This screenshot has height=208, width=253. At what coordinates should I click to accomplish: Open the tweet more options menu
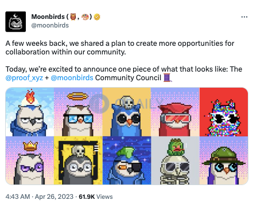pos(244,17)
